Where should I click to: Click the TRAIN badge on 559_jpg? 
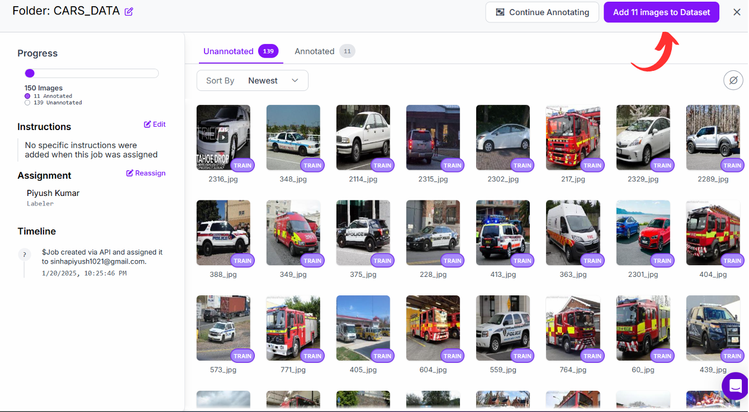pos(522,356)
